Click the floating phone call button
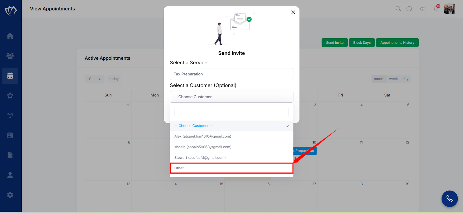The width and height of the screenshot is (463, 213). (450, 199)
